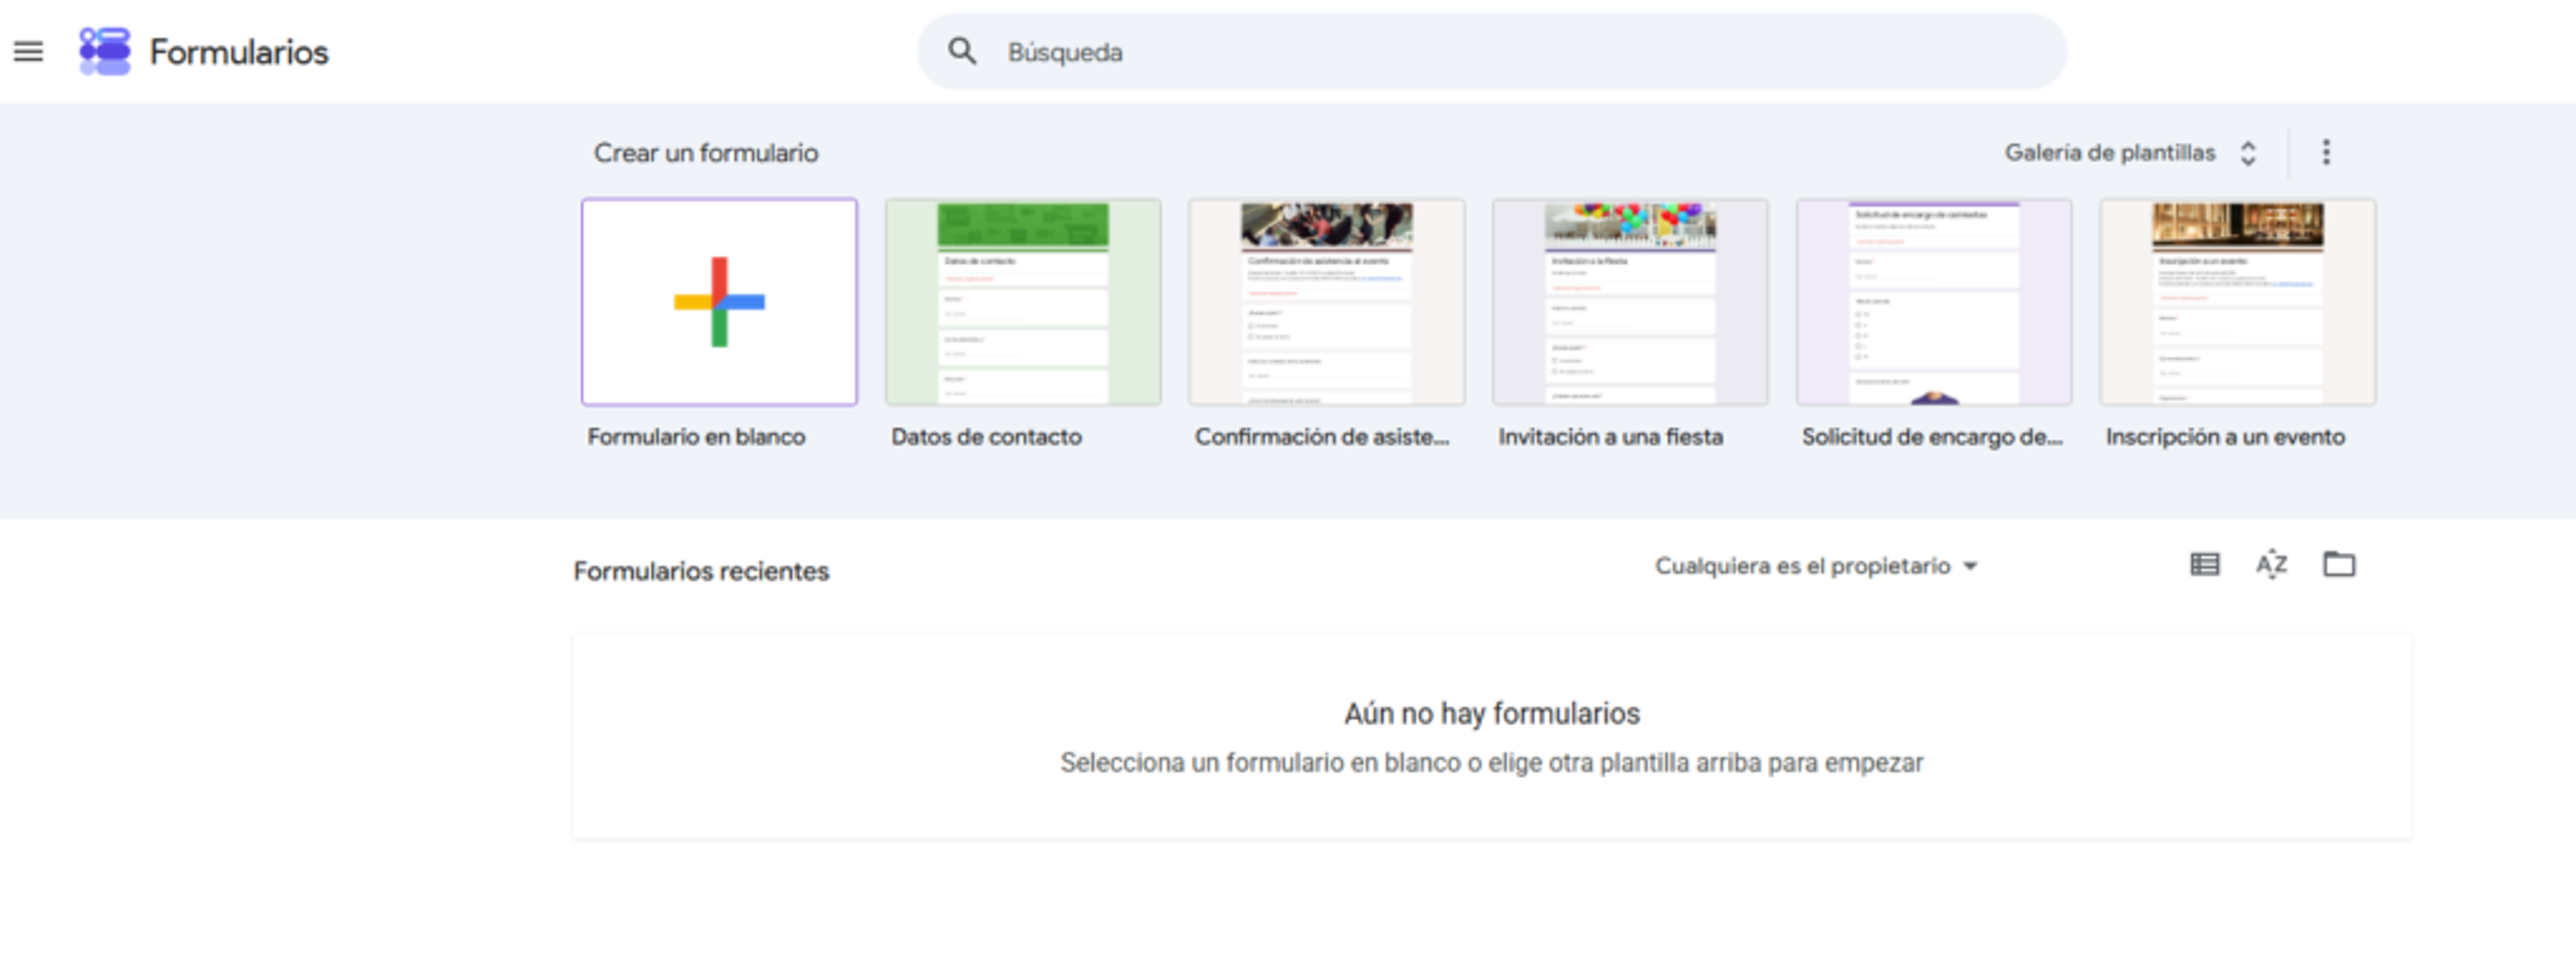
Task: Open the file picker folder icon
Action: pos(2338,564)
